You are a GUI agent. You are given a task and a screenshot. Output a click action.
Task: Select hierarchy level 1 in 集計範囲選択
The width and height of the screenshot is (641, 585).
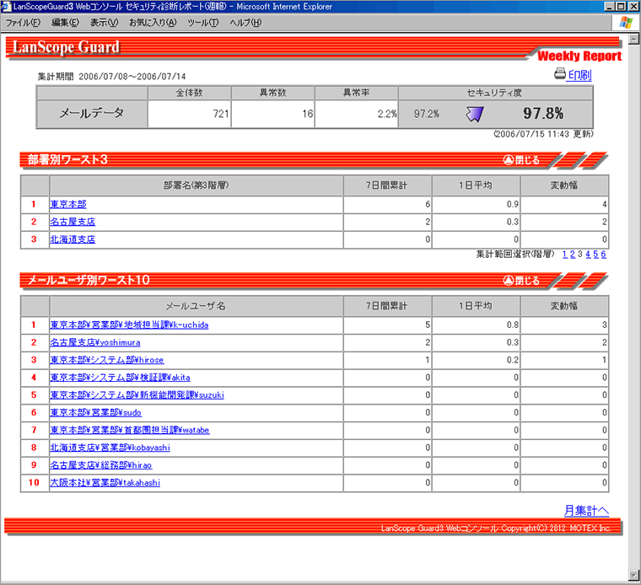coord(564,254)
